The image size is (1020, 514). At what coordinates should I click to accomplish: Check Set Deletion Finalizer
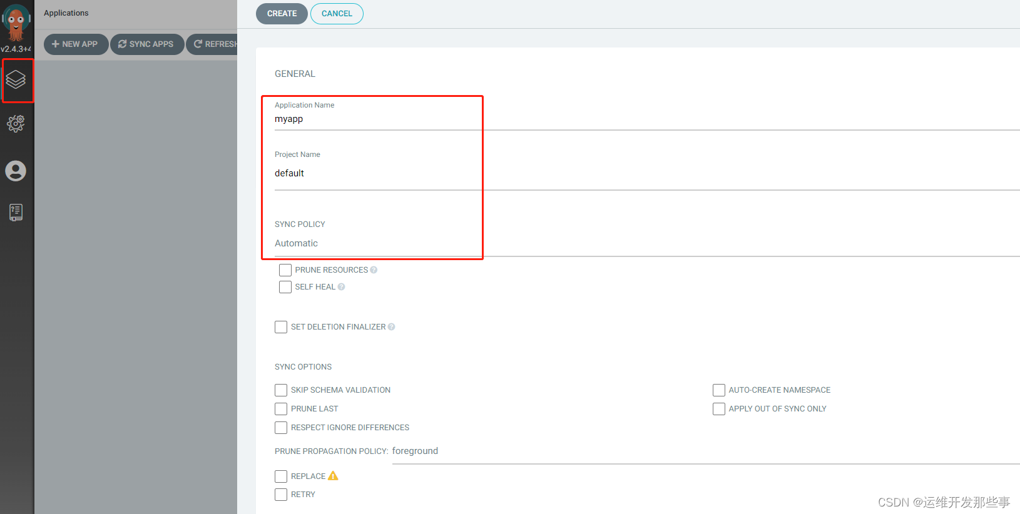[x=281, y=327]
